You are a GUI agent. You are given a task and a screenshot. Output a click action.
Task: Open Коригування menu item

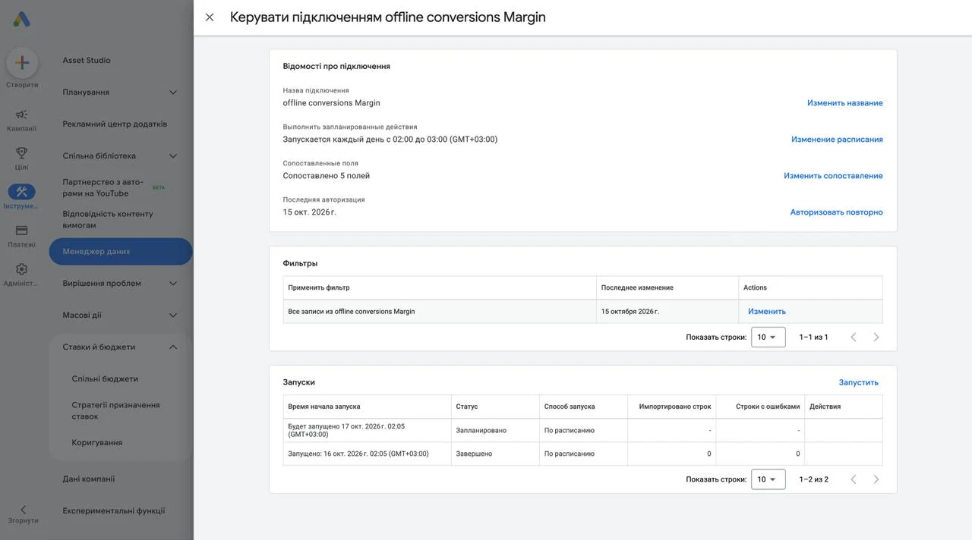[x=96, y=443]
